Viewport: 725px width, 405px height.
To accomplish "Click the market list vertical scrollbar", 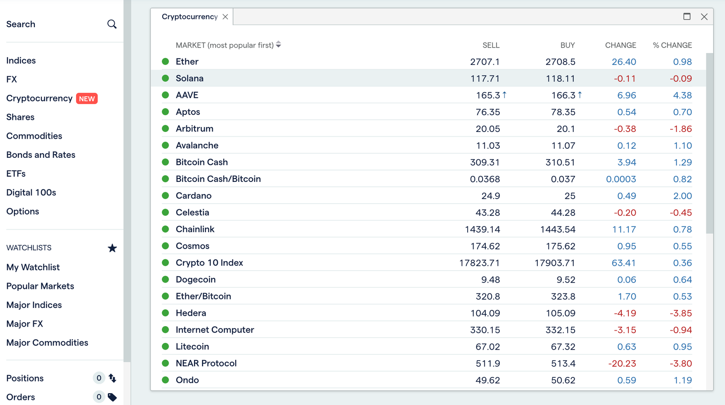I will (710, 143).
